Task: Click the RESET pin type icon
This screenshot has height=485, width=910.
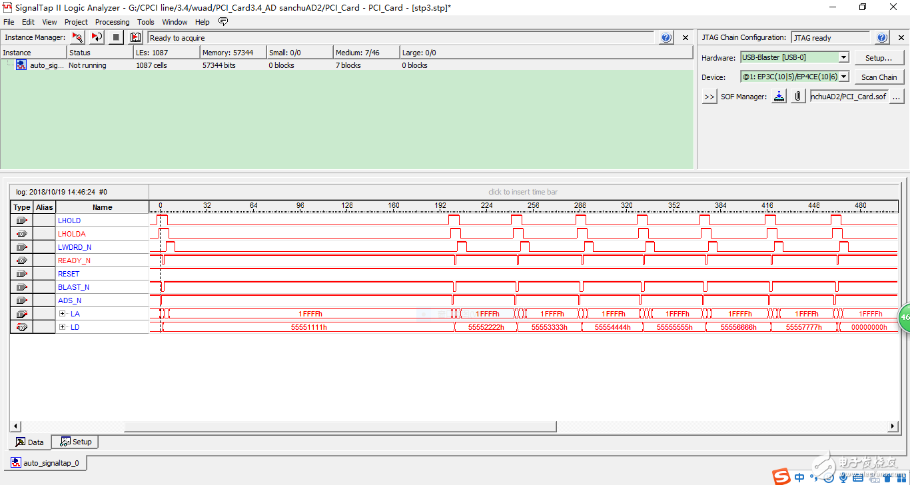Action: 22,274
